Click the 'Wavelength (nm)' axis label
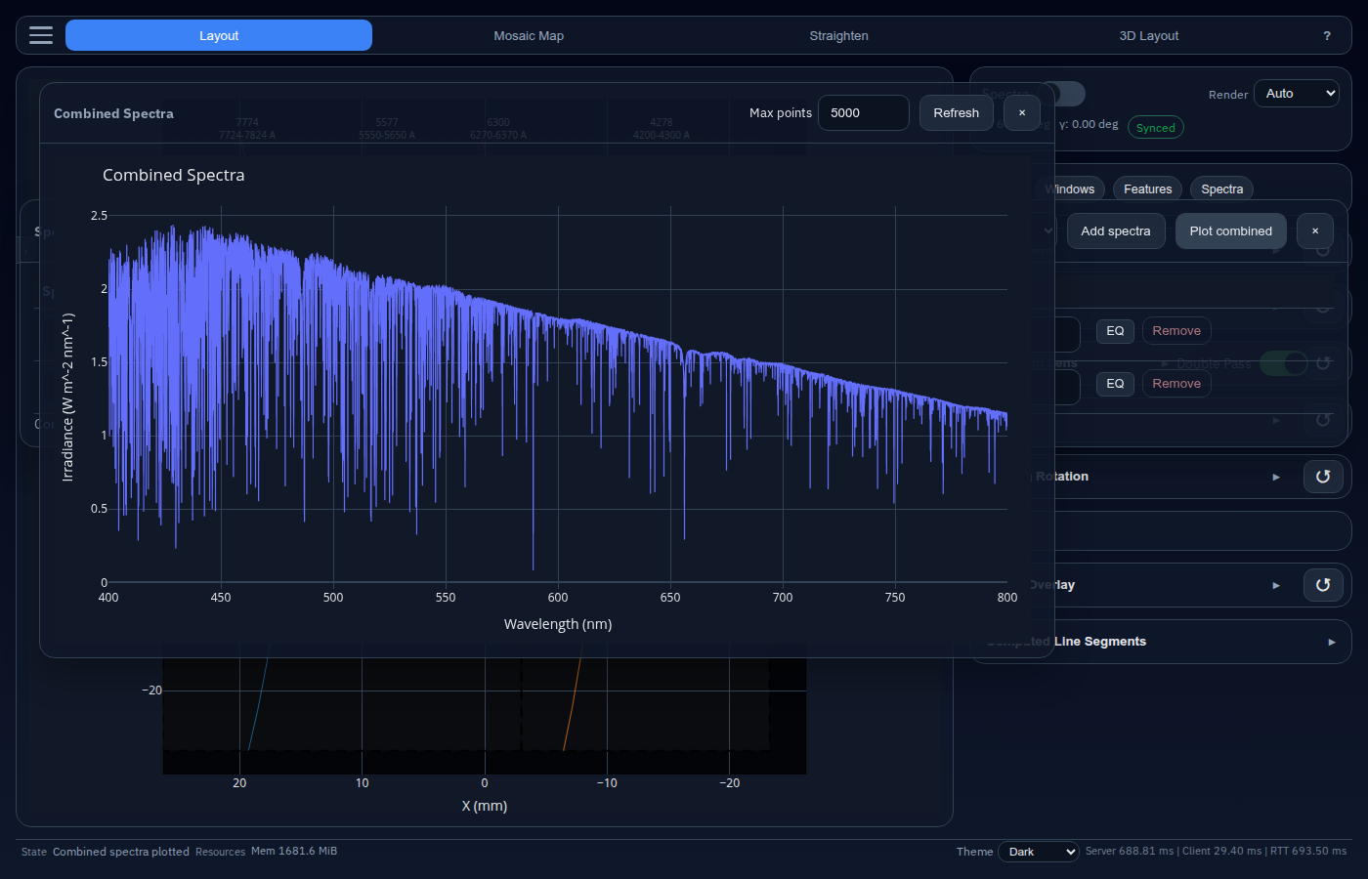Viewport: 1368px width, 879px height. tap(558, 624)
